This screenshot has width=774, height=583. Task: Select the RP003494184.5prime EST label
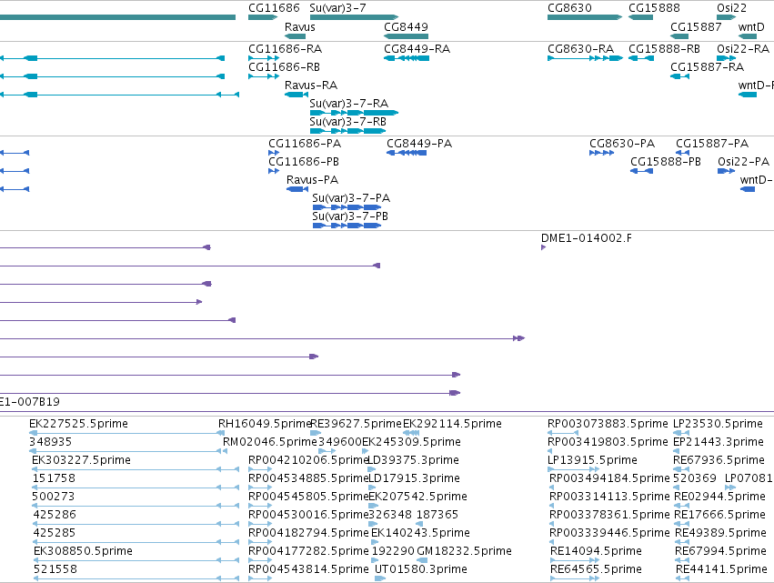pos(609,478)
